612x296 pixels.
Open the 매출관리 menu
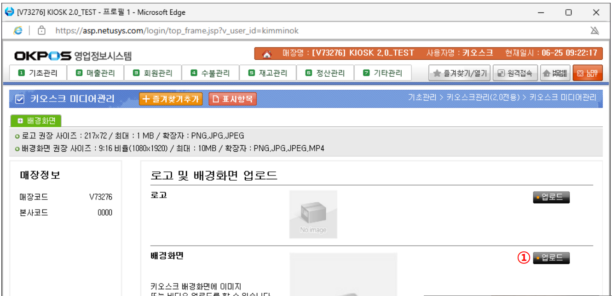[96, 73]
